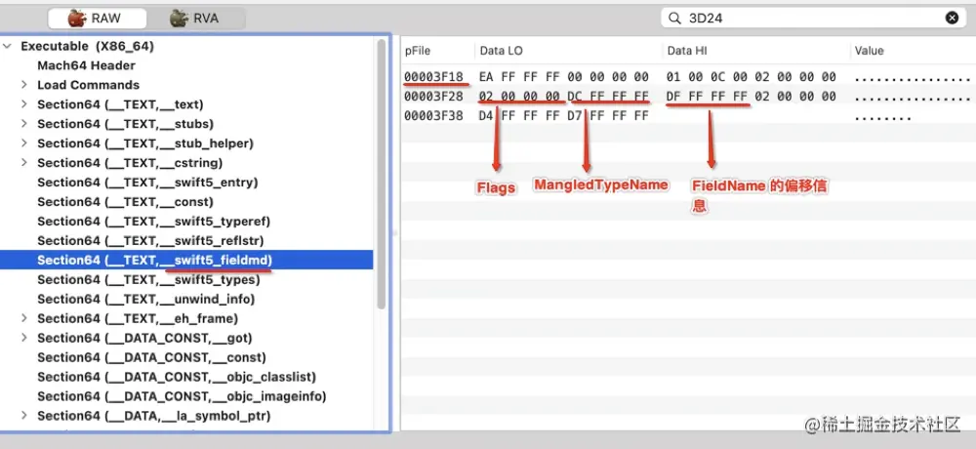Select Section64 (__DATA_CONST,__objc_imageinfo)
This screenshot has height=449, width=976.
182,396
